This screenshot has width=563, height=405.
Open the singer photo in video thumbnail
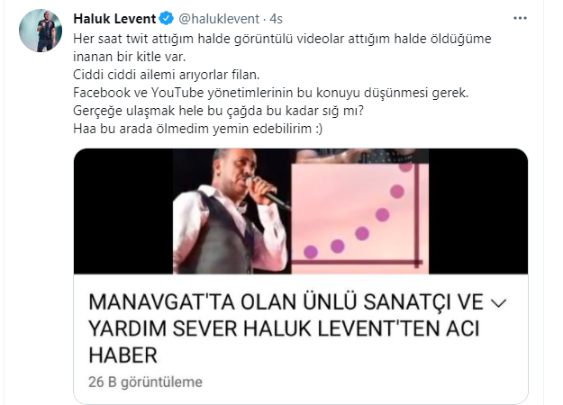[x=232, y=211]
